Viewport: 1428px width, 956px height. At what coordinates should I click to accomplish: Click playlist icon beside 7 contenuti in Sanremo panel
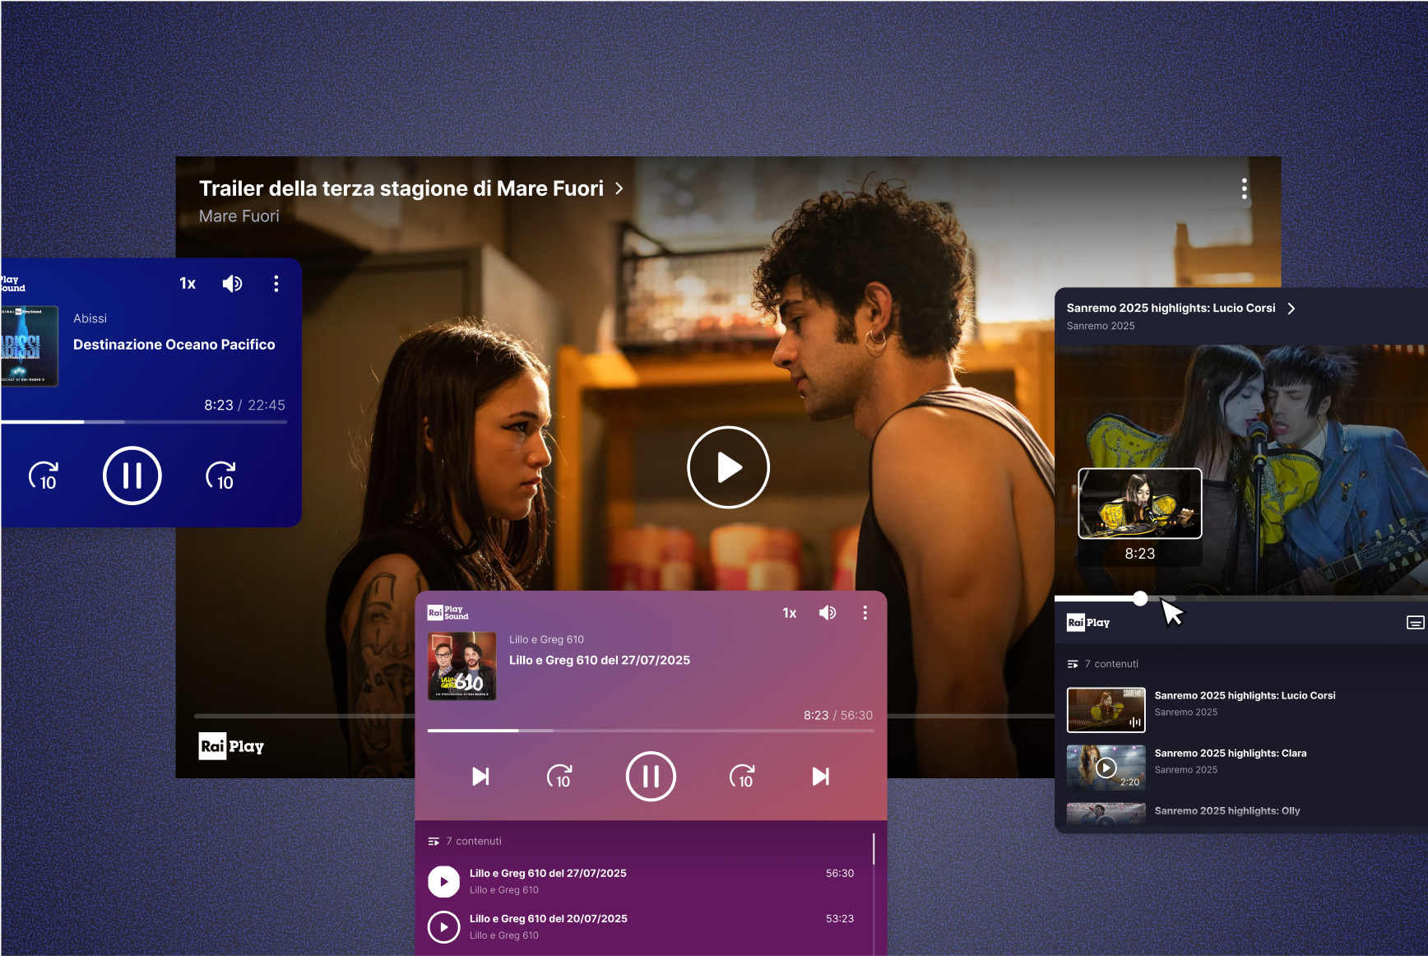[x=1073, y=664]
